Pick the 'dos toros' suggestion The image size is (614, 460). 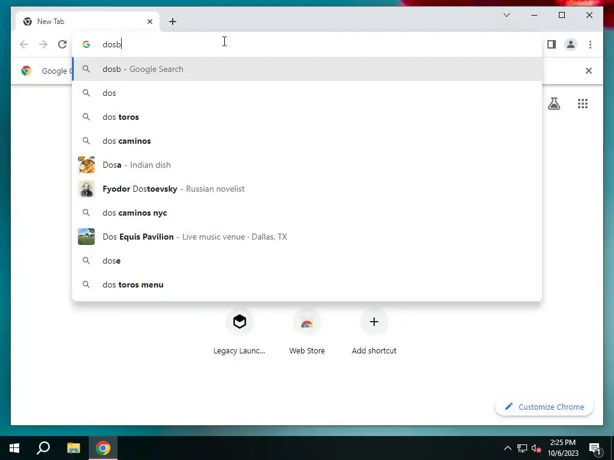point(308,117)
